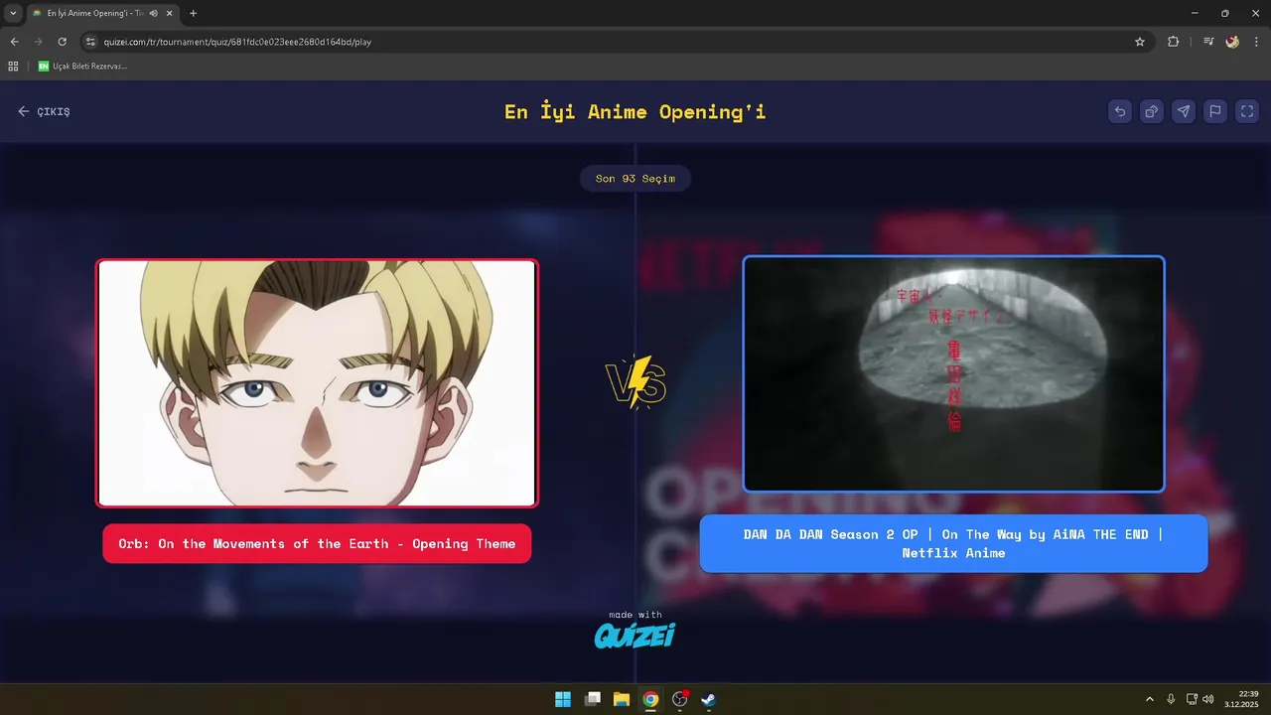Image resolution: width=1271 pixels, height=715 pixels.
Task: Open the OBS Studio taskbar icon
Action: click(679, 699)
